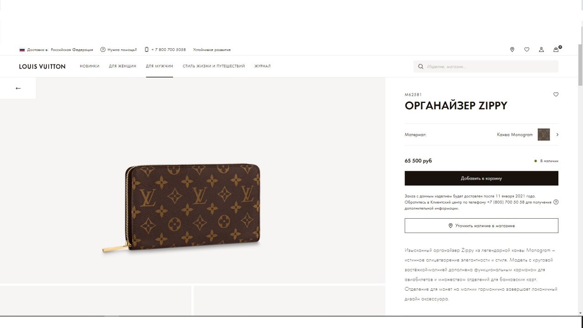Image resolution: width=583 pixels, height=328 pixels.
Task: Toggle wishlist heart beside ОРГАНАЙЗЕР ZIPPY title
Action: click(x=556, y=94)
